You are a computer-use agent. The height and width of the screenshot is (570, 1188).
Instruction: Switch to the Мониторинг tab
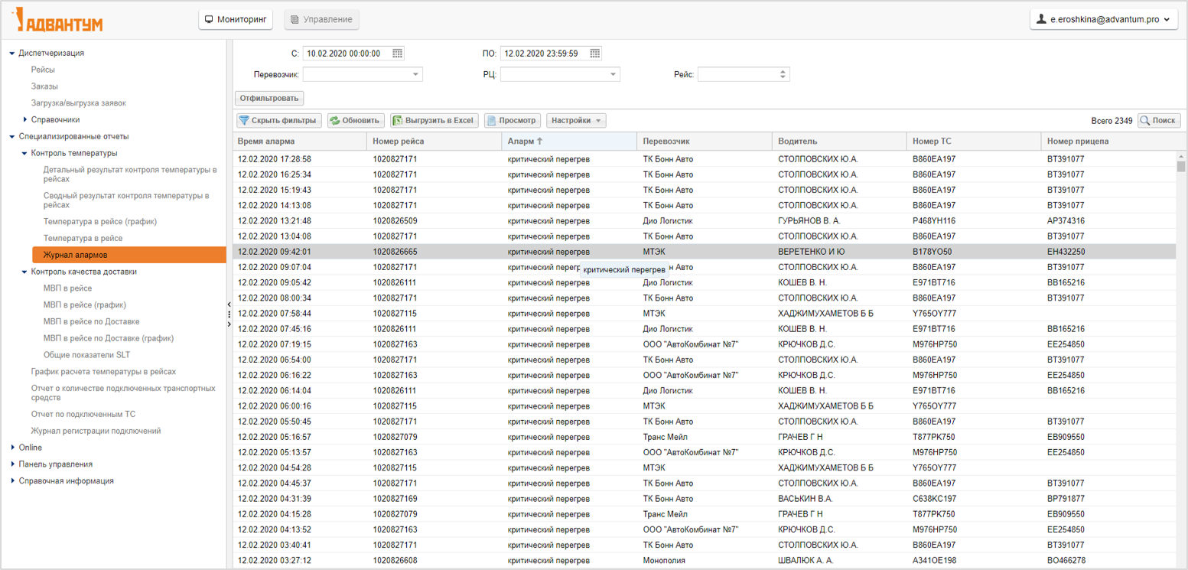[236, 20]
